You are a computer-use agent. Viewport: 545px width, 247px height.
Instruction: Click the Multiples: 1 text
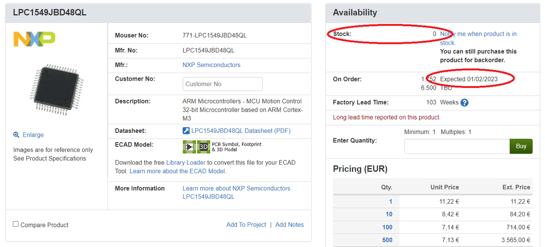pyautogui.click(x=456, y=132)
